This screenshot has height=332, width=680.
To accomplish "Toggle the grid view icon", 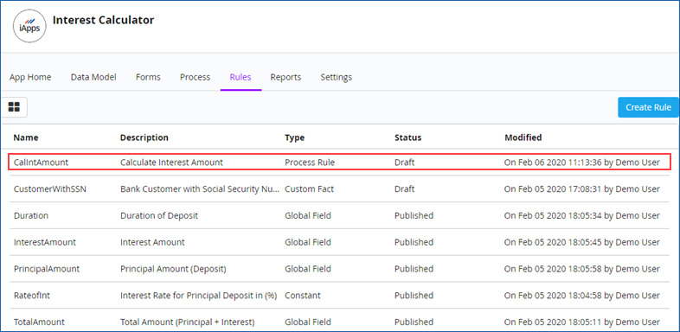I will [x=15, y=107].
